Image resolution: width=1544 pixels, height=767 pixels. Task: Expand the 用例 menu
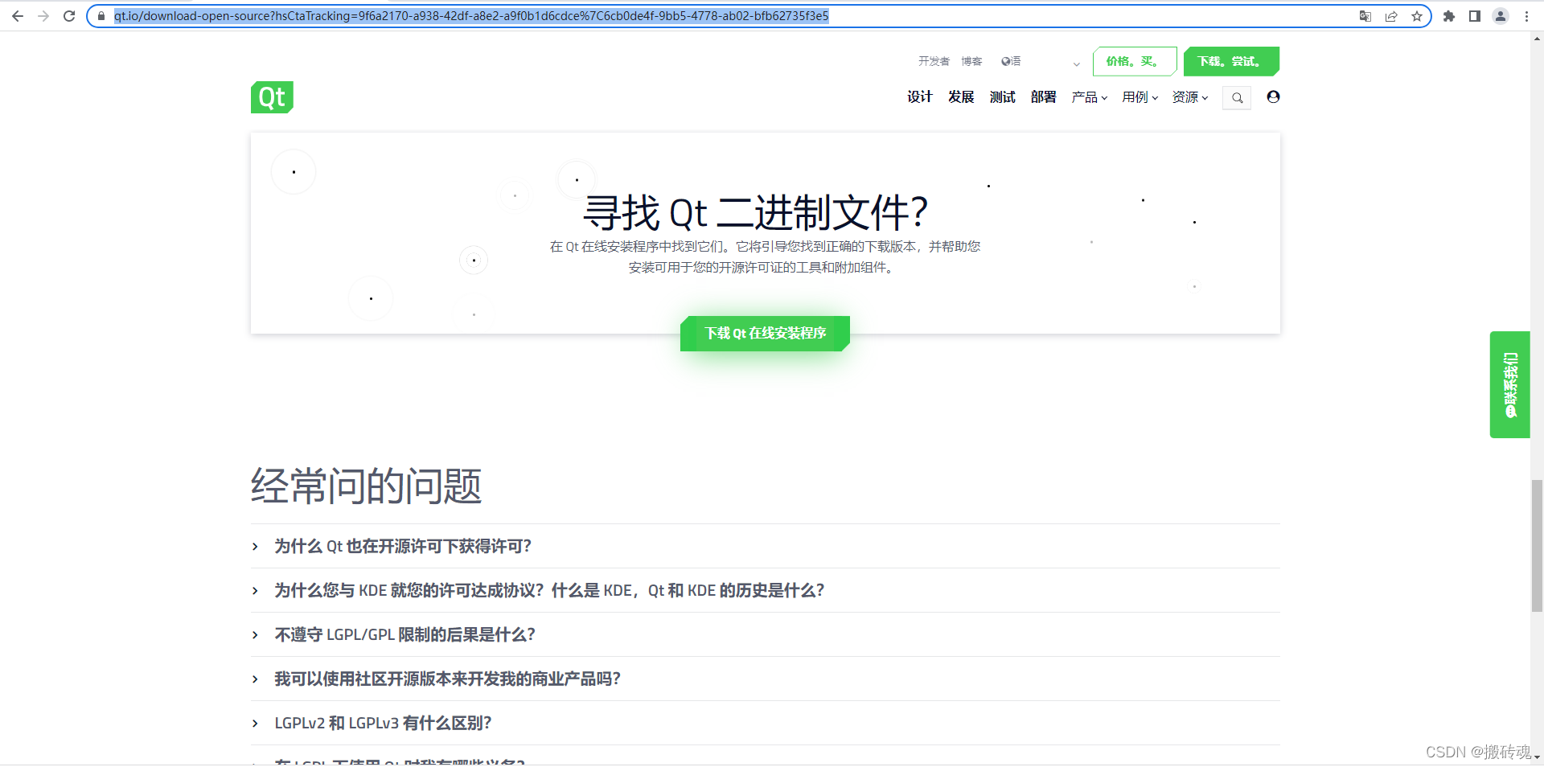[x=1140, y=97]
